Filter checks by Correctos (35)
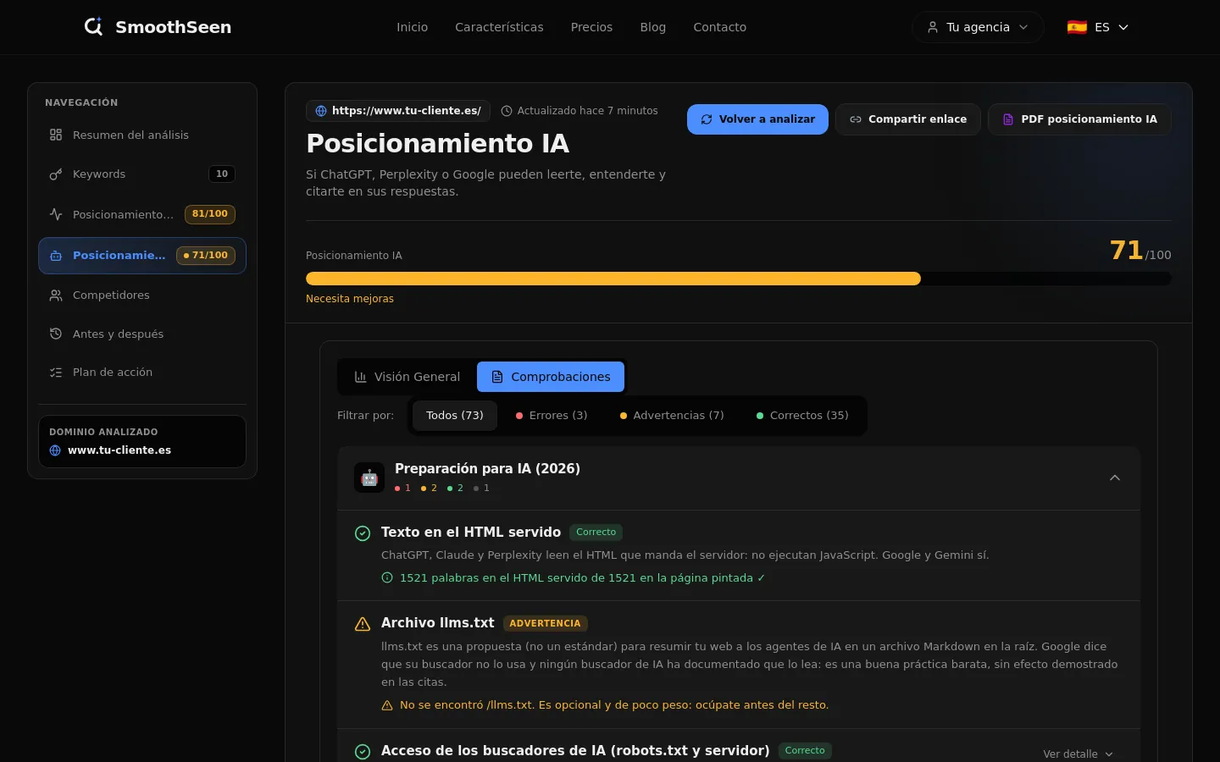The image size is (1220, 762). point(802,416)
